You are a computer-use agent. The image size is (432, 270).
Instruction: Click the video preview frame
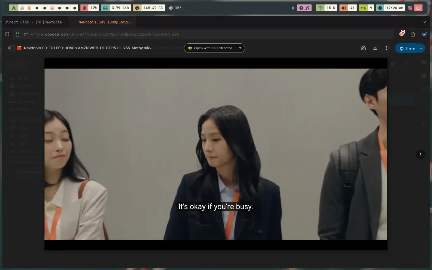[216, 154]
